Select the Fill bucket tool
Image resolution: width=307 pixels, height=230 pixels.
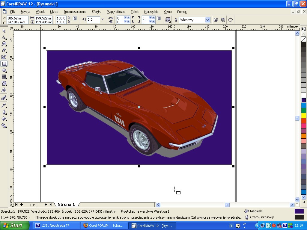click(4, 118)
